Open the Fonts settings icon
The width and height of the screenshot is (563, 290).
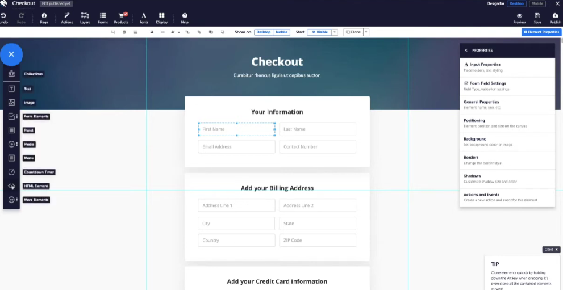pos(143,18)
